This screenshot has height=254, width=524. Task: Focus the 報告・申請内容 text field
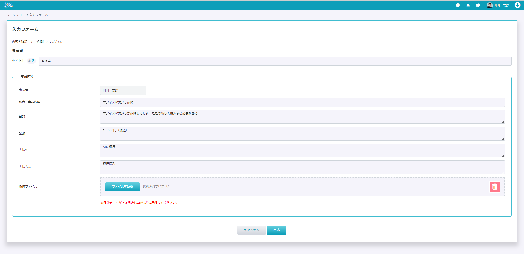[302, 102]
